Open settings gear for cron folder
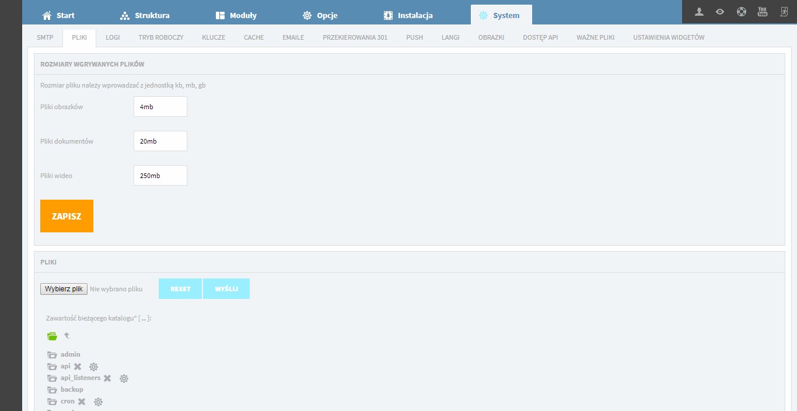This screenshot has height=411, width=797. (x=98, y=402)
